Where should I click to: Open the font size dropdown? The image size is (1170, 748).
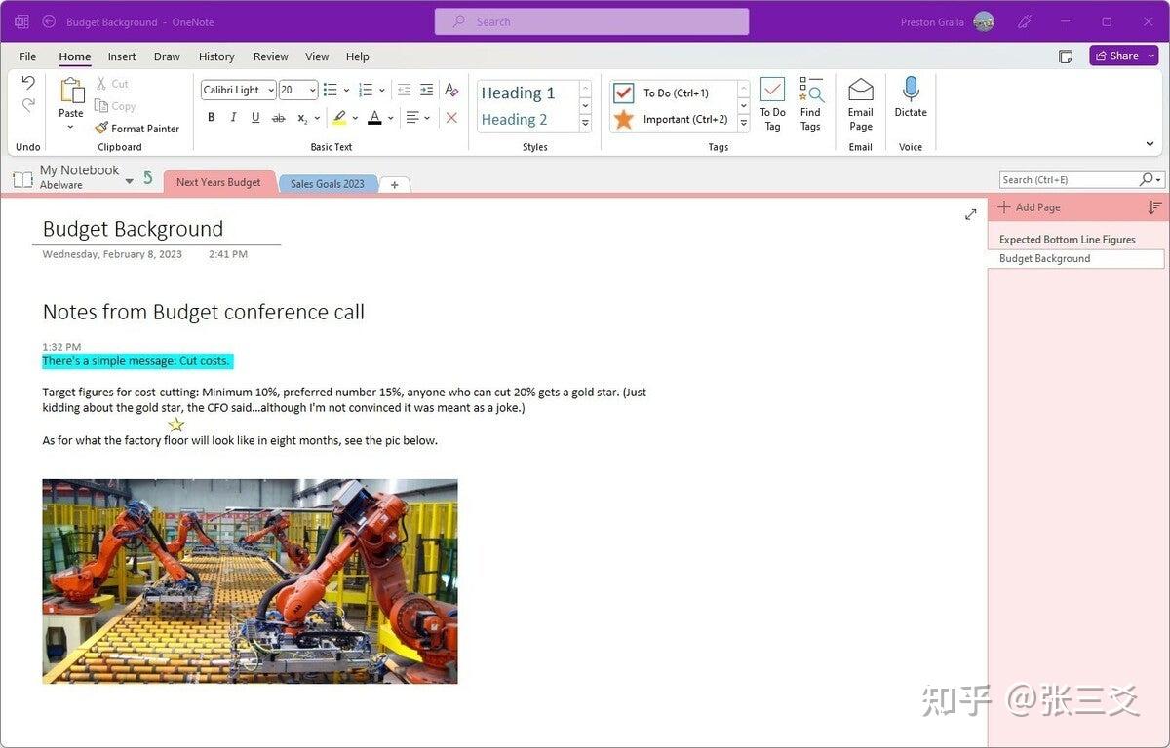tap(312, 89)
